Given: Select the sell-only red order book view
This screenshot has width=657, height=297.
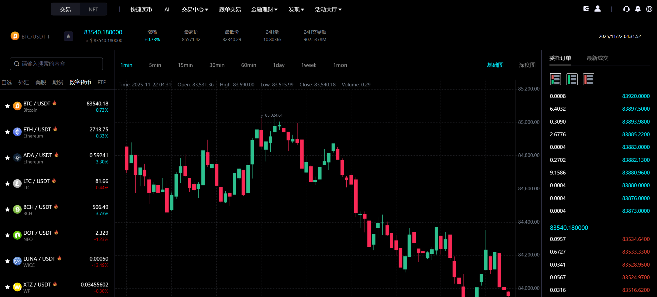Looking at the screenshot, I should pyautogui.click(x=589, y=79).
